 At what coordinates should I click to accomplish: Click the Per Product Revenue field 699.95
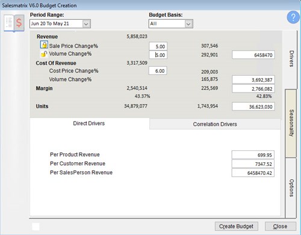point(253,155)
